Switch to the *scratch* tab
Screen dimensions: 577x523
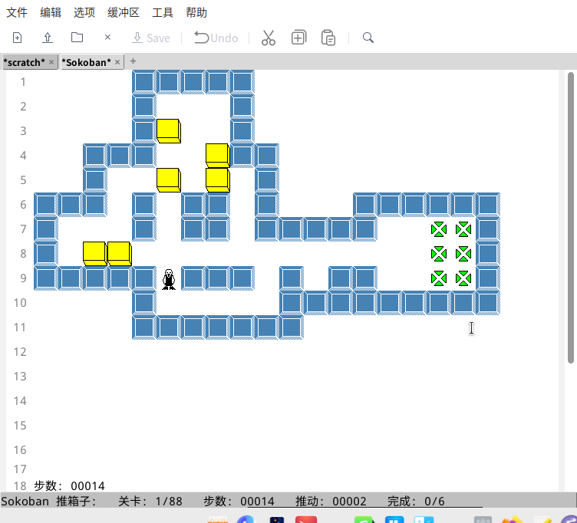25,62
